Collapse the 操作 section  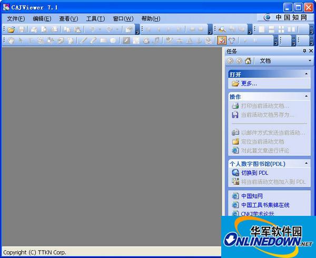click(307, 96)
